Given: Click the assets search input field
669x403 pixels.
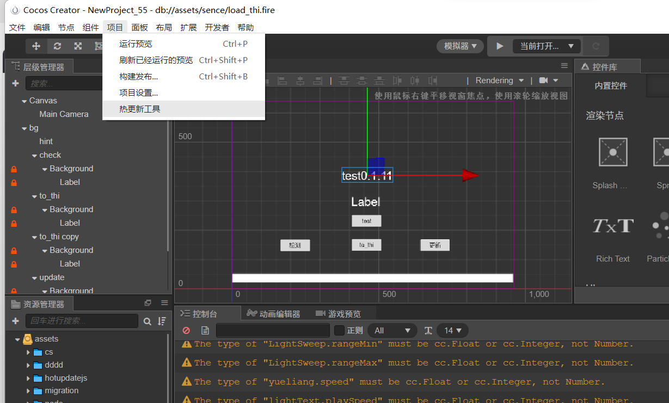Looking at the screenshot, I should pyautogui.click(x=82, y=321).
